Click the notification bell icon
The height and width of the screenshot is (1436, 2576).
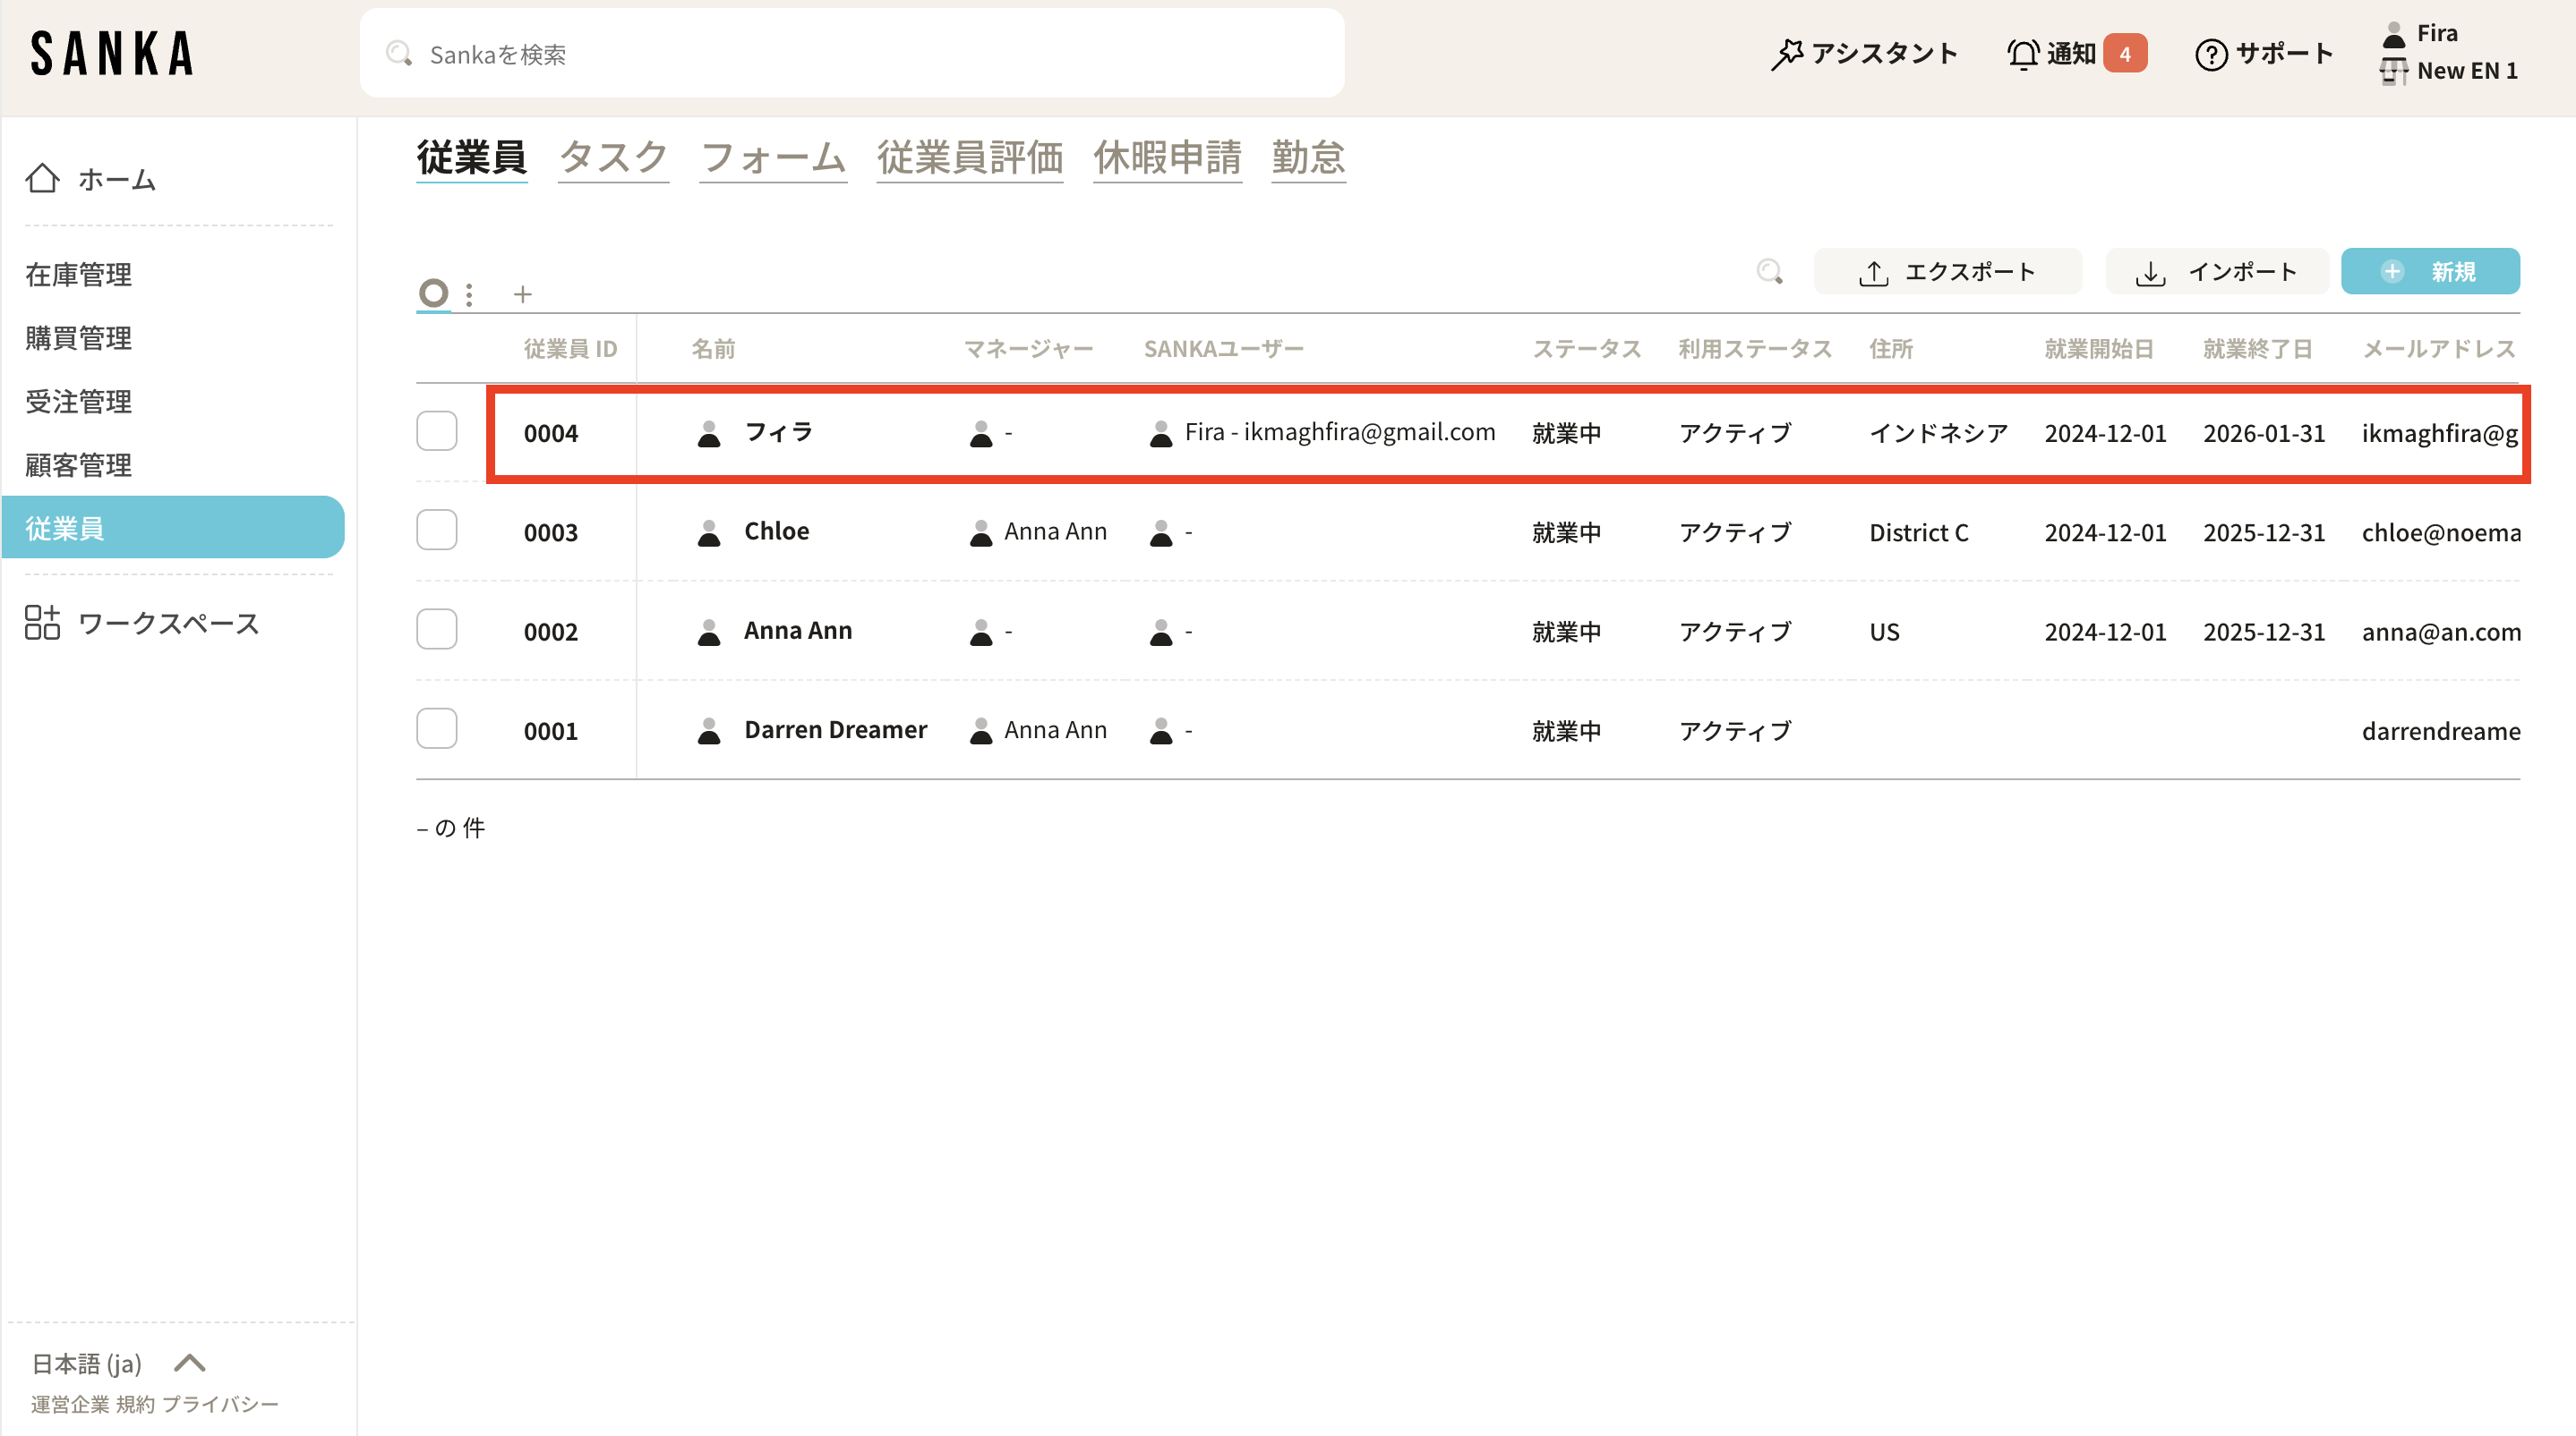point(2023,54)
